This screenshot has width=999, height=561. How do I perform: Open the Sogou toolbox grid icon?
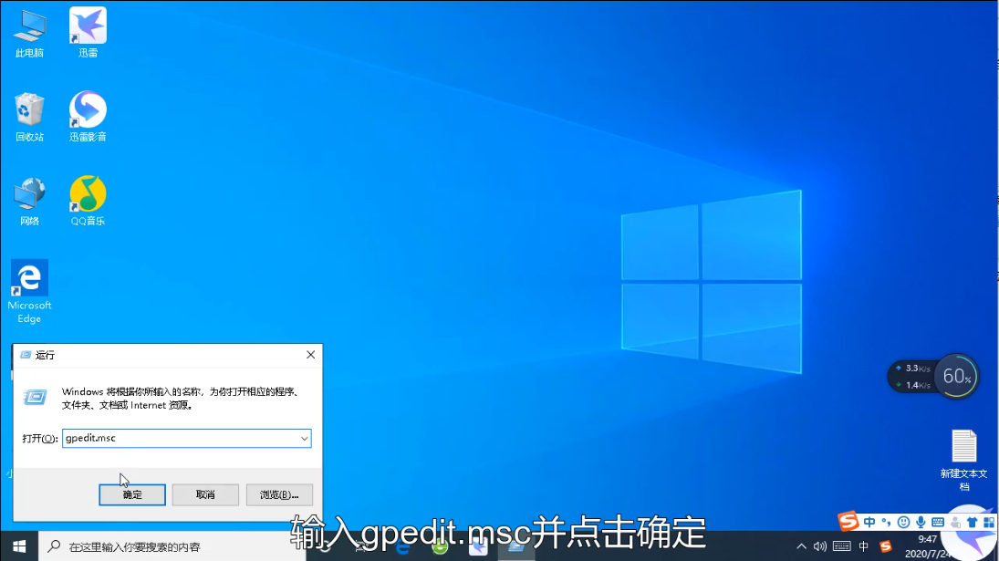[x=989, y=521]
